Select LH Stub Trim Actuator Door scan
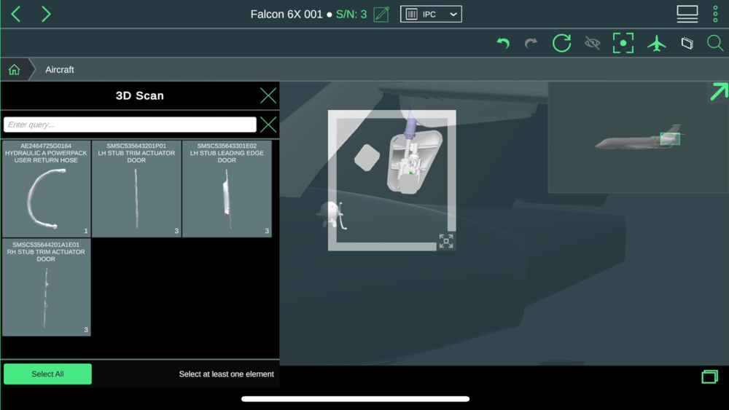The width and height of the screenshot is (729, 410). 136,189
